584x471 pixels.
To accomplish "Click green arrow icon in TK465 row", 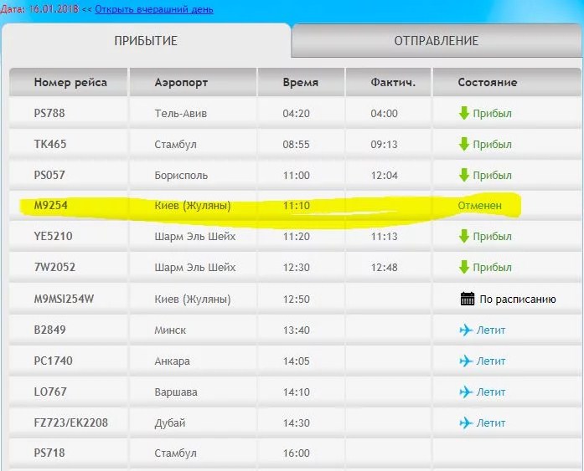I will [463, 145].
